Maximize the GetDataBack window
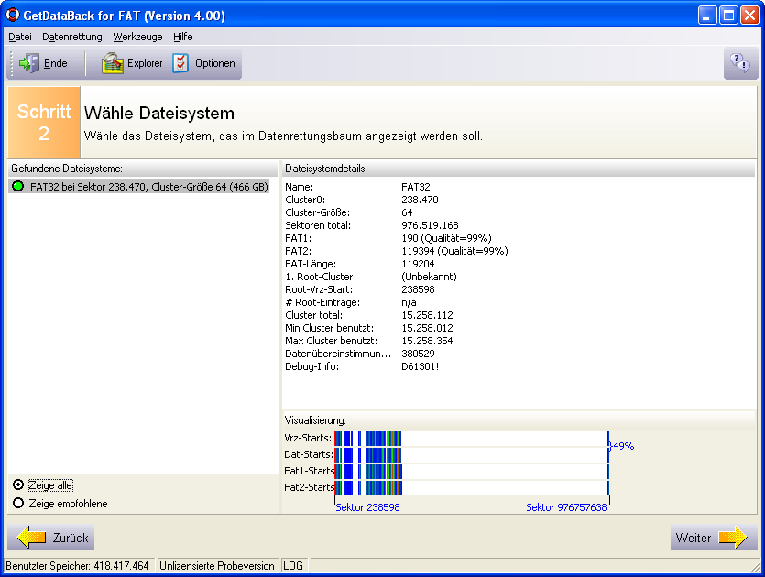This screenshot has width=765, height=577. (728, 16)
